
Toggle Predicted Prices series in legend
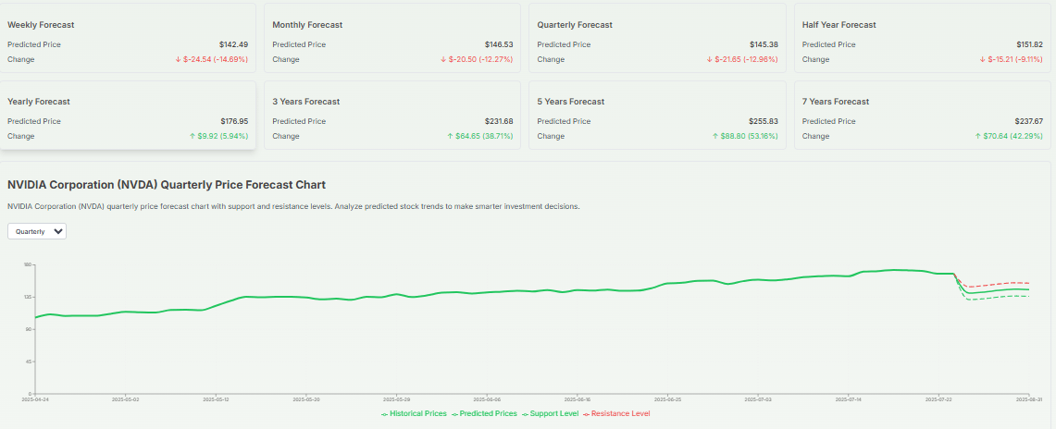484,413
